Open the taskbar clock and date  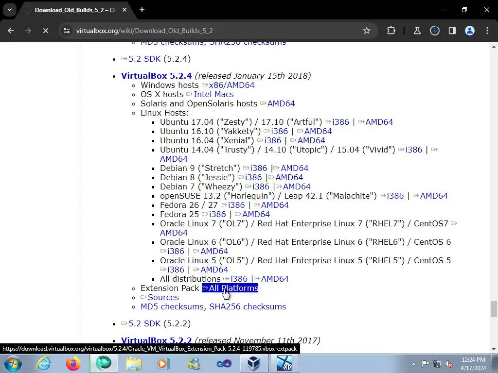pos(473,364)
